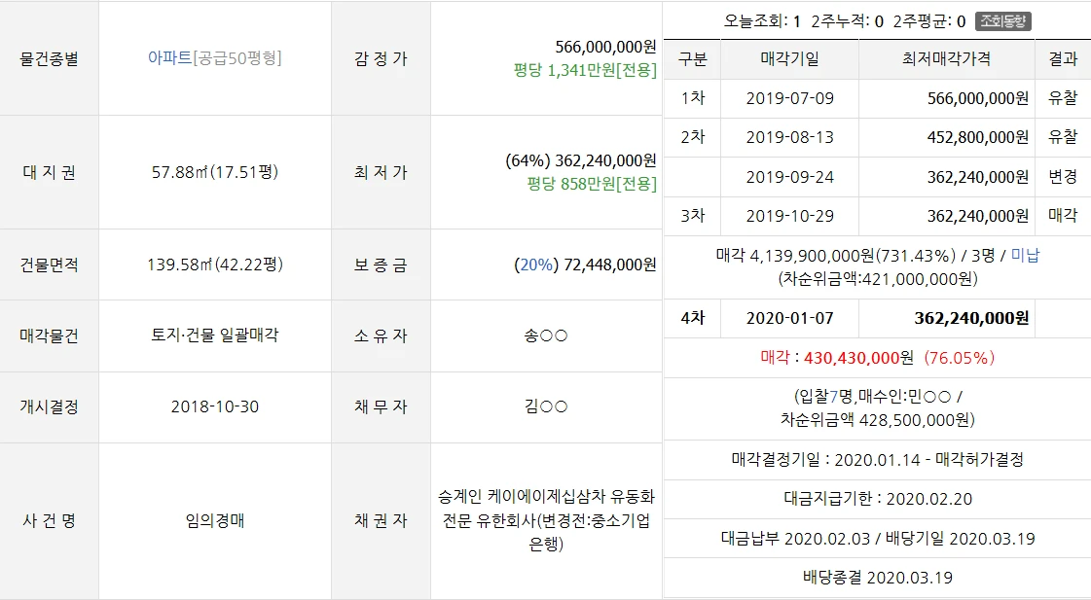Viewport: 1091px width, 600px height.
Task: Click the 임의경매 case name cell
Action: pos(215,520)
